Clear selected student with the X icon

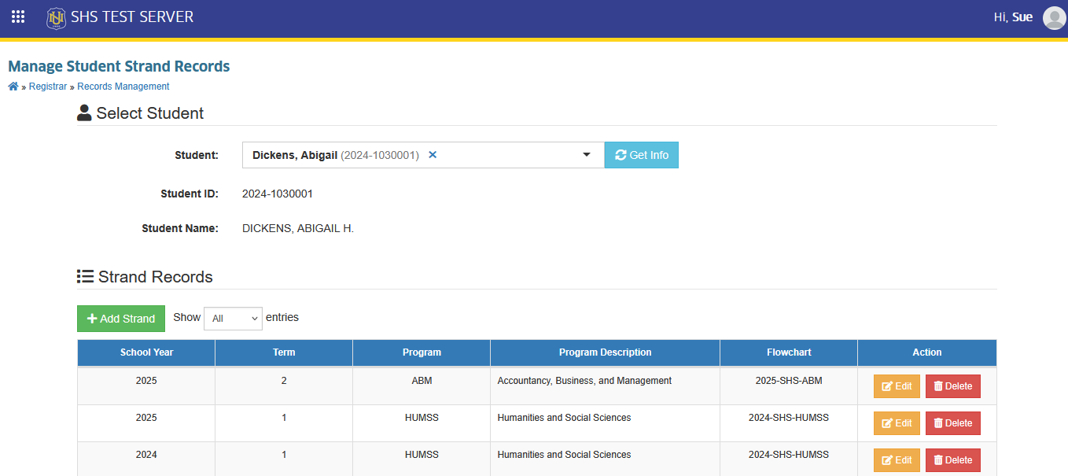433,155
